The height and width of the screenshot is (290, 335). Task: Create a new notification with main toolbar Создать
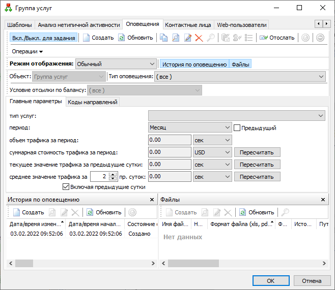[98, 38]
